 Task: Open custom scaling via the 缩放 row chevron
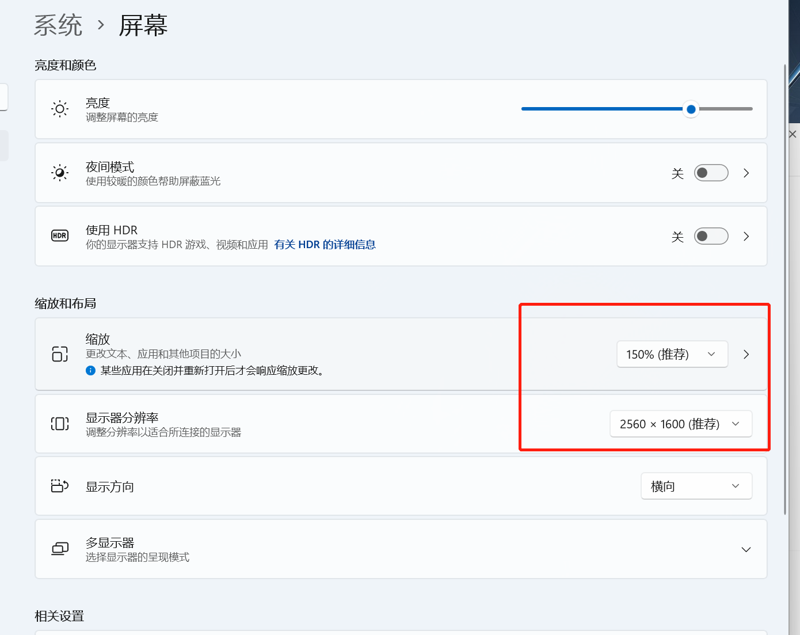point(746,354)
